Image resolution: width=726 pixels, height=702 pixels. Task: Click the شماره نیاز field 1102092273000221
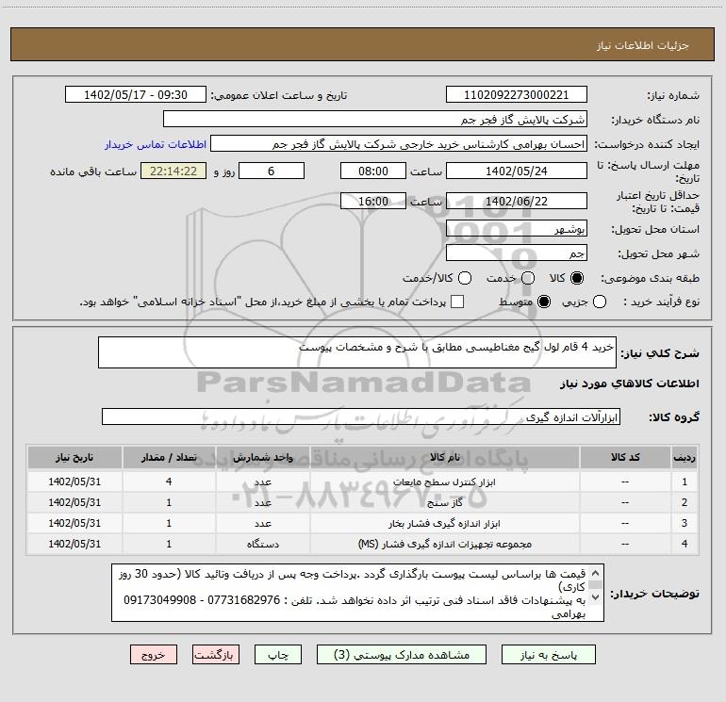click(517, 95)
